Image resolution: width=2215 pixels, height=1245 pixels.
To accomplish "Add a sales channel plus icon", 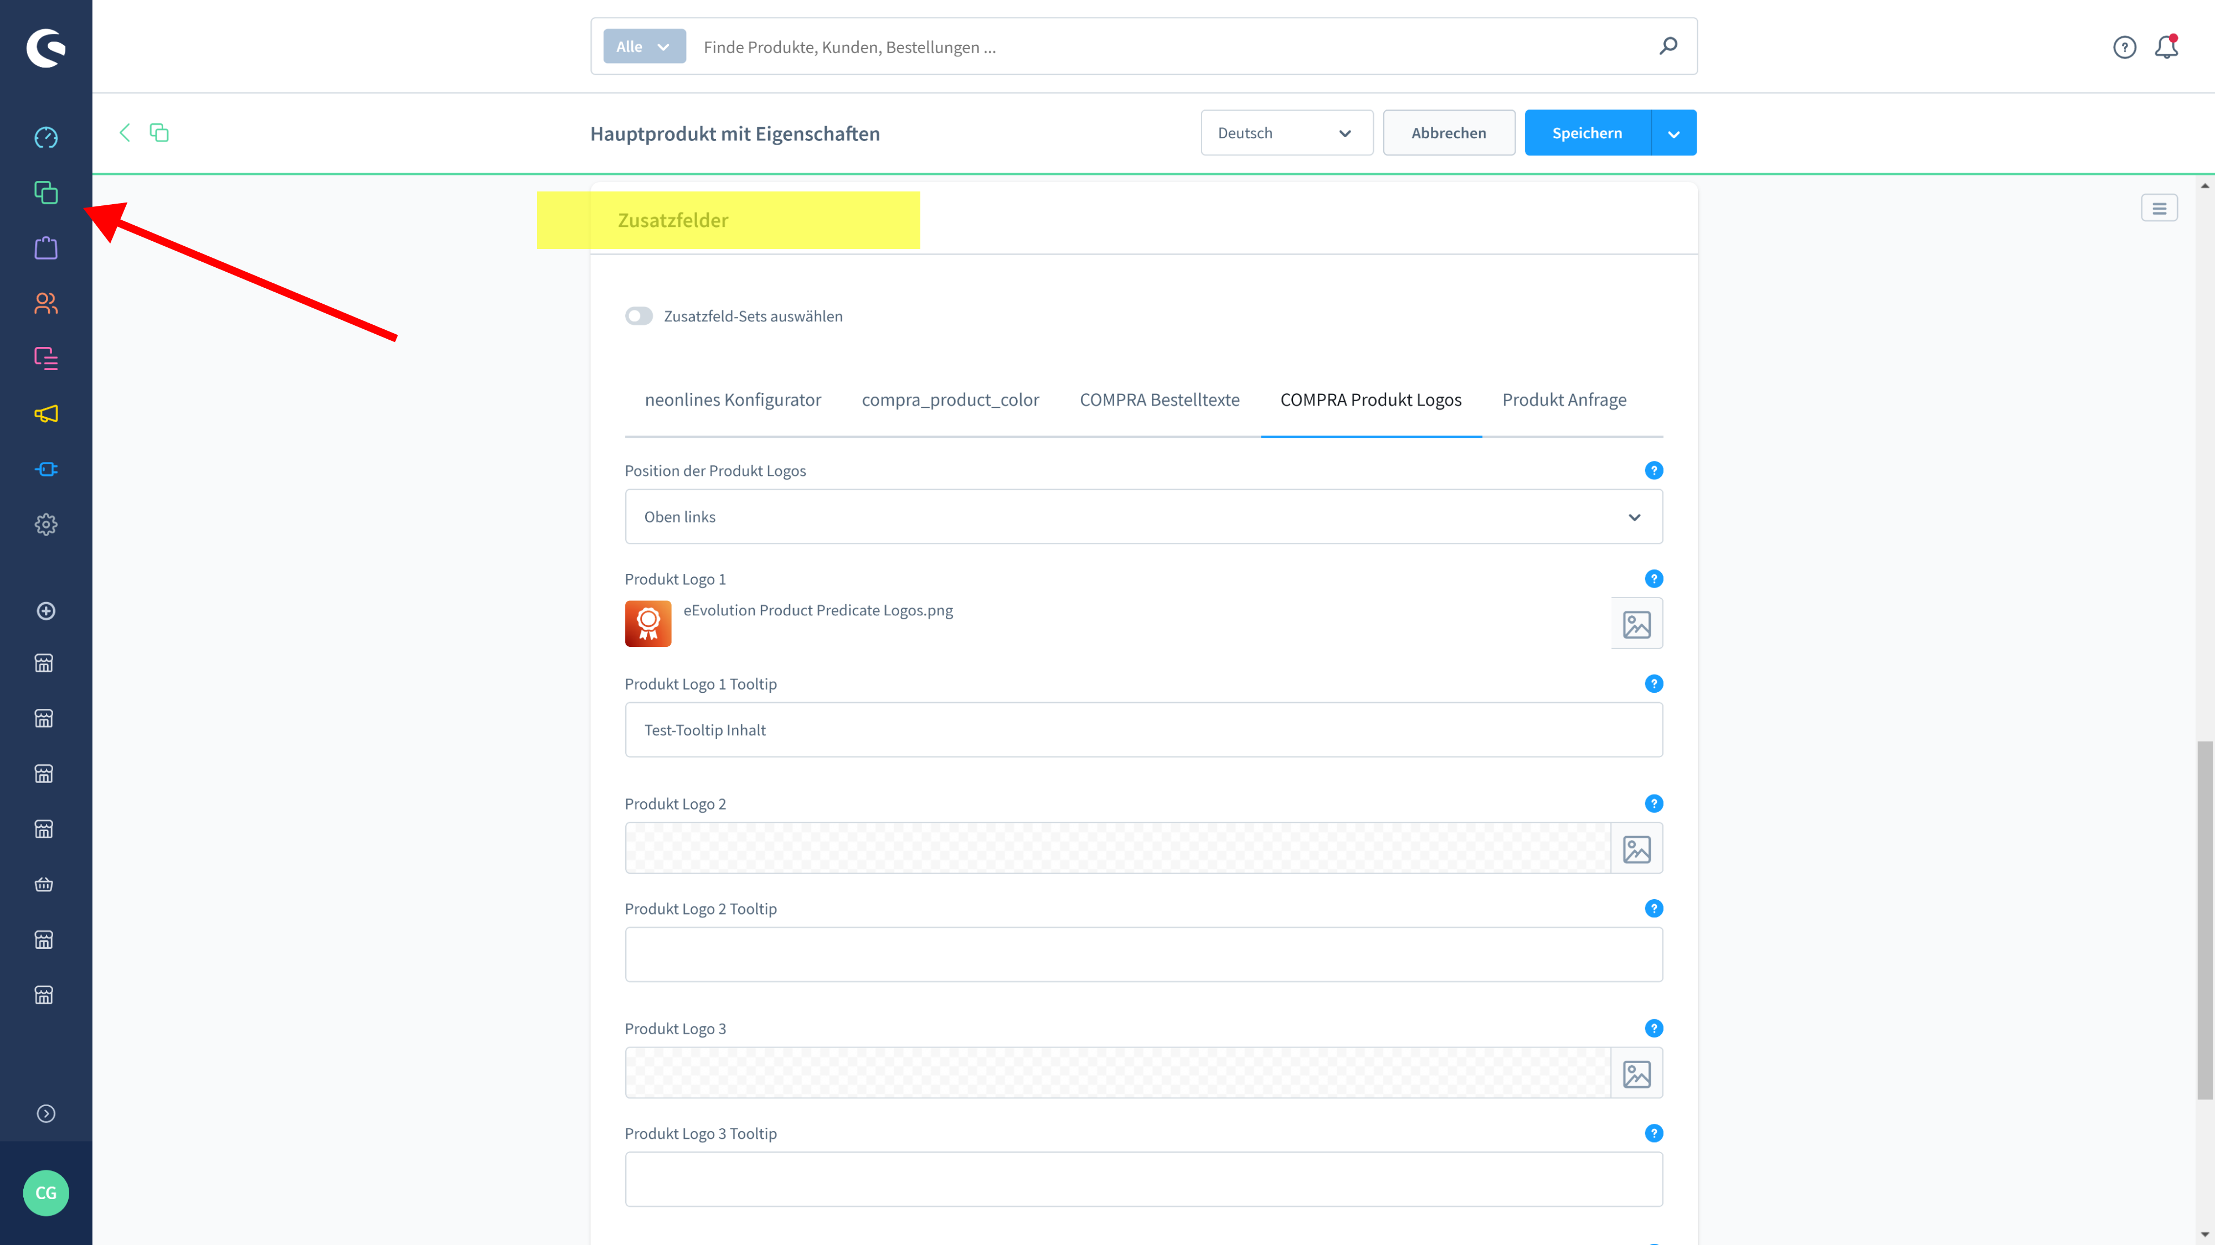I will coord(45,611).
